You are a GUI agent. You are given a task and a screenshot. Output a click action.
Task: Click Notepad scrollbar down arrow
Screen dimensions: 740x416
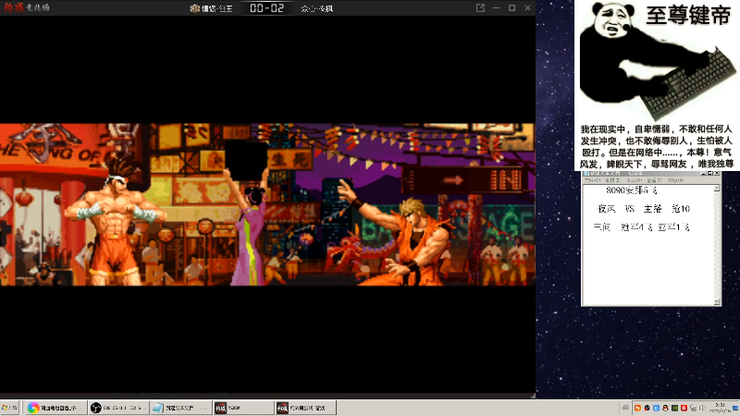(x=717, y=302)
